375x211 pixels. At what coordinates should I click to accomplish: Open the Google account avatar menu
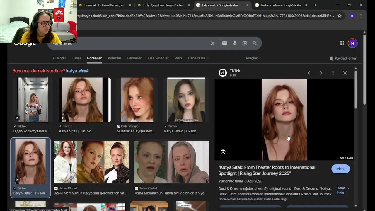tap(353, 43)
